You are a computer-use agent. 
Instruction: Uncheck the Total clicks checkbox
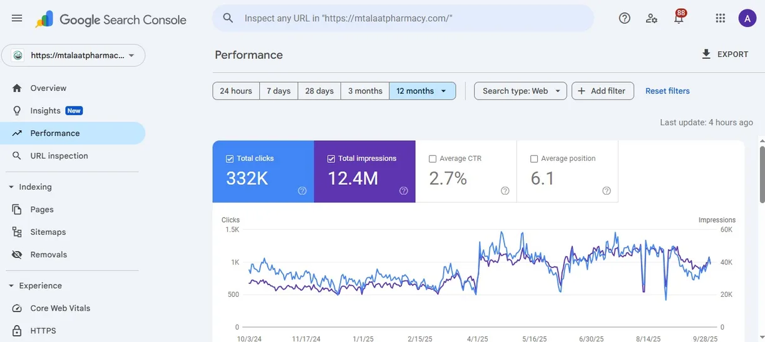(x=229, y=159)
